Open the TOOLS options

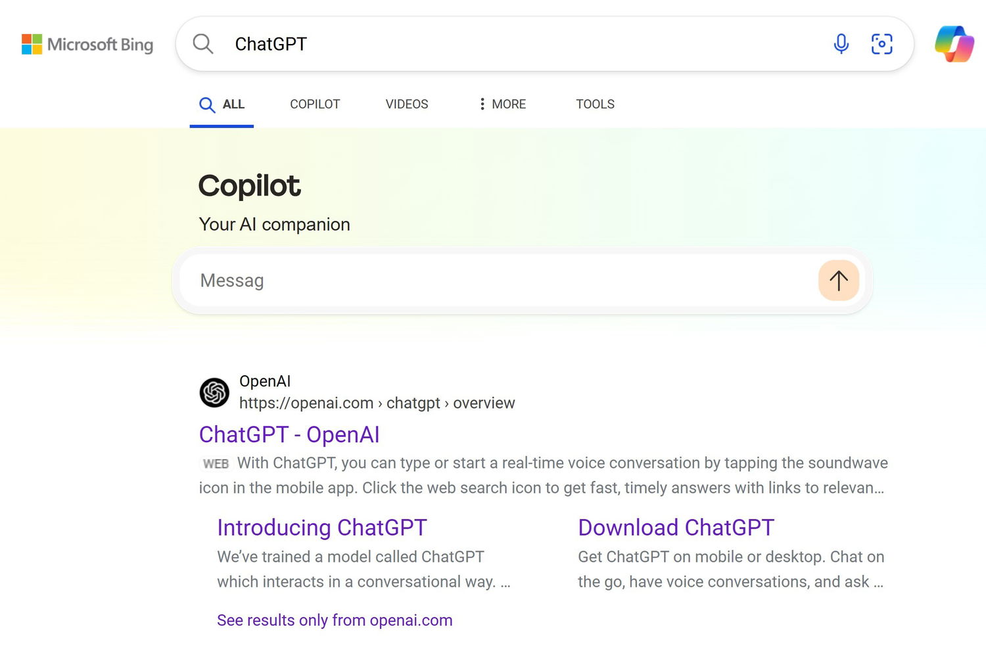point(595,104)
